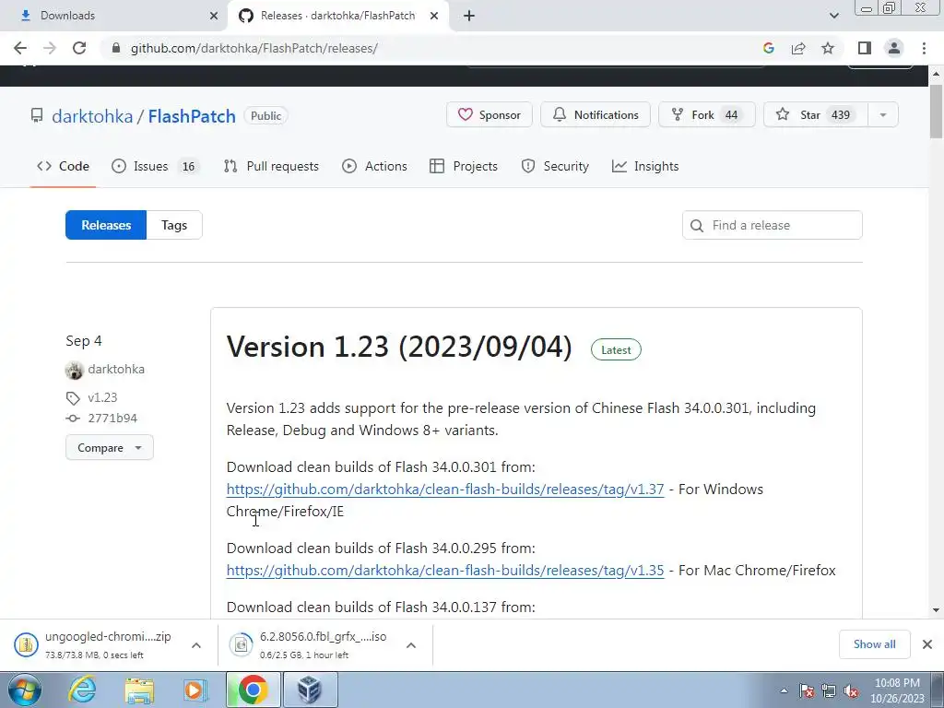
Task: Open the clean-flash-builds v1.35 link
Action: (x=445, y=570)
